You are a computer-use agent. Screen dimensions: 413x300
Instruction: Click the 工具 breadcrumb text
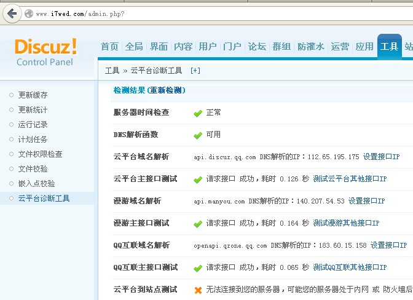tap(112, 71)
